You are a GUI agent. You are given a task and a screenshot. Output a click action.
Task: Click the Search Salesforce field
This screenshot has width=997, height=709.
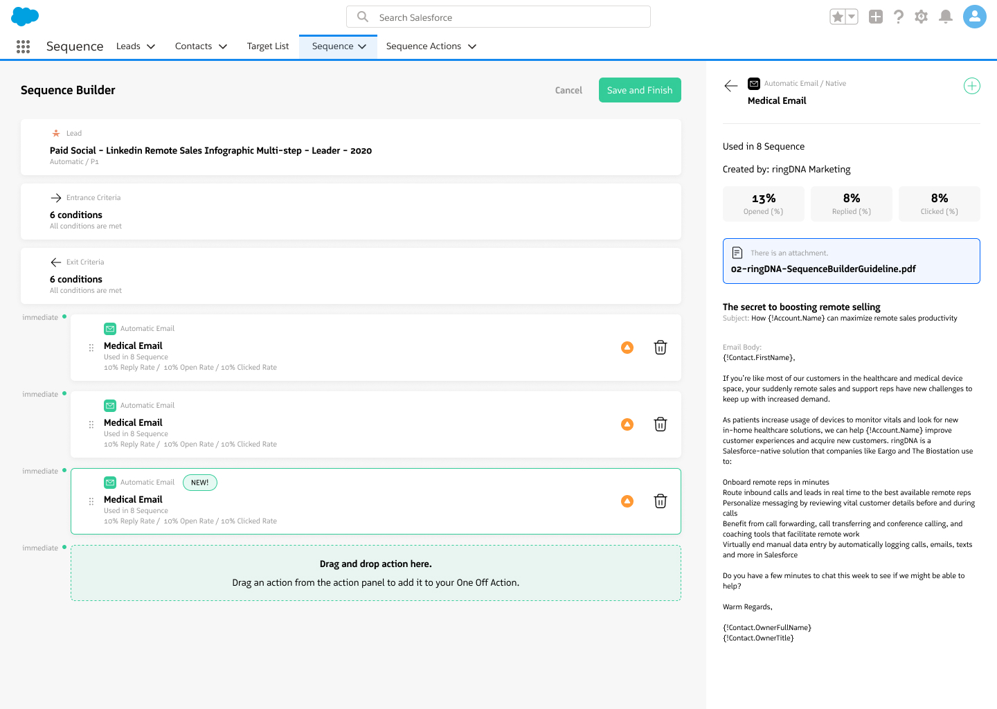(498, 17)
